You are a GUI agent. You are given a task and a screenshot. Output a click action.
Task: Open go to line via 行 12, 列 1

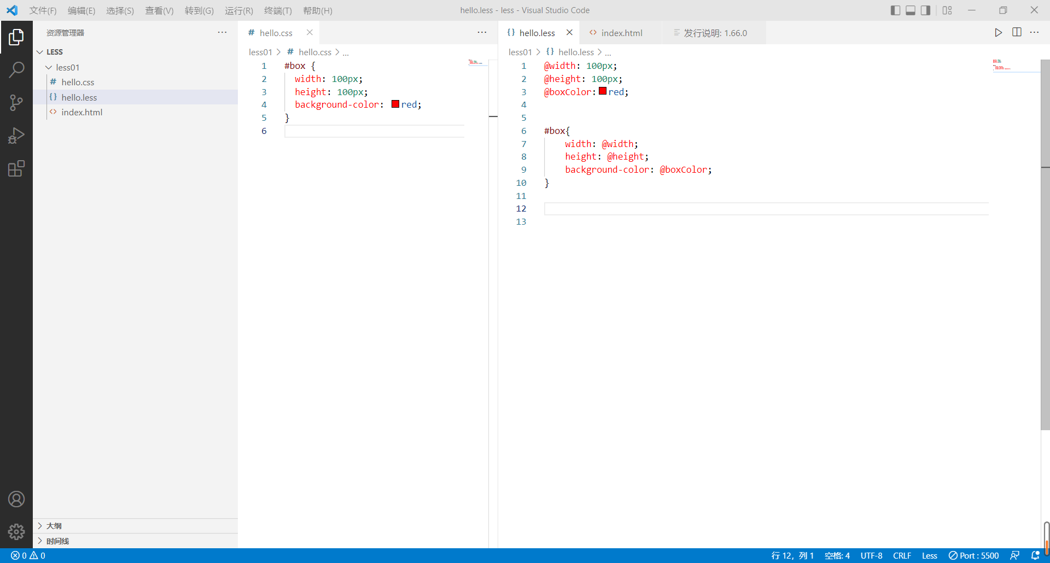[792, 555]
